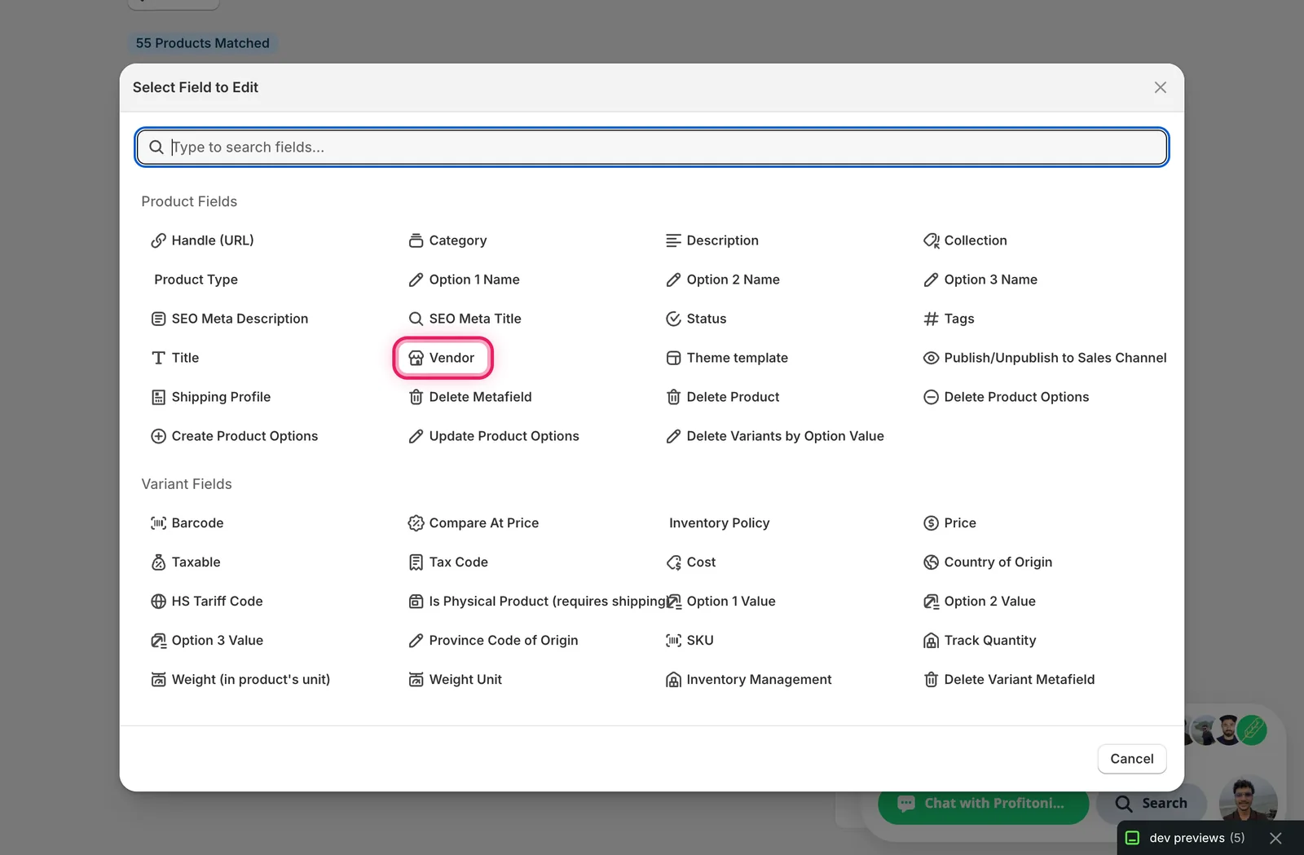Open the dev previews (5) panel
Viewport: 1304px width, 855px height.
tap(1187, 838)
